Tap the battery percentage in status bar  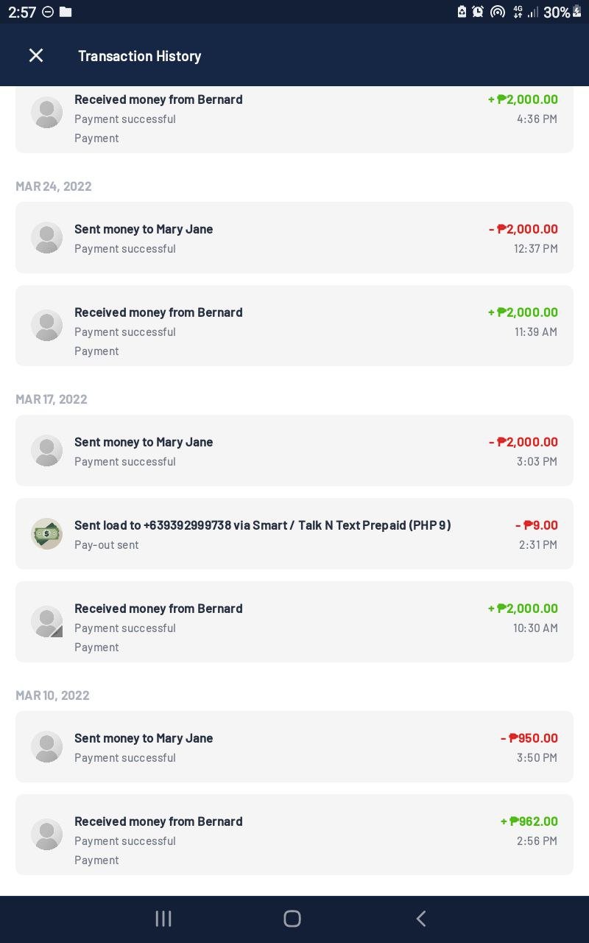[x=556, y=12]
